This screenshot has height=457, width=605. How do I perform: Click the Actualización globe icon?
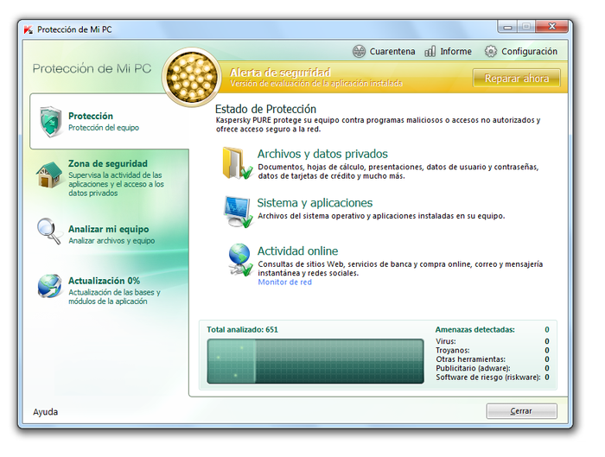49,286
